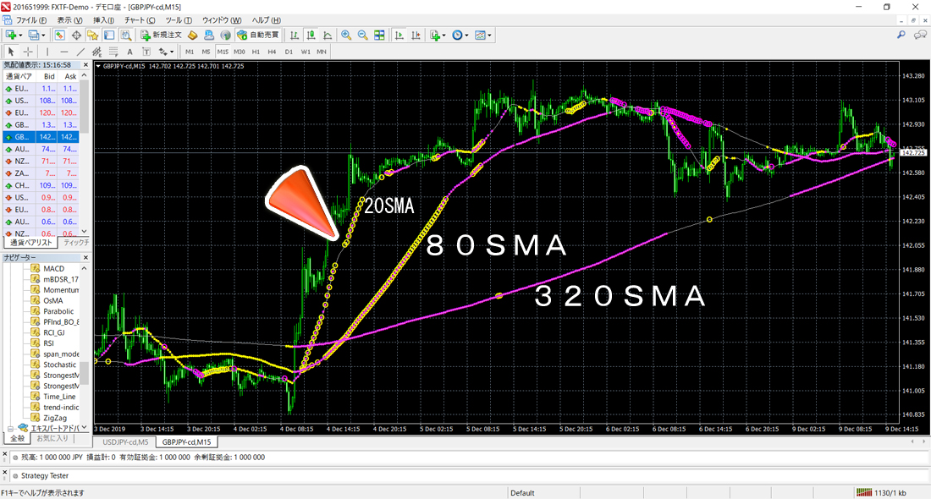Switch chart to bar chart icon

click(x=294, y=35)
